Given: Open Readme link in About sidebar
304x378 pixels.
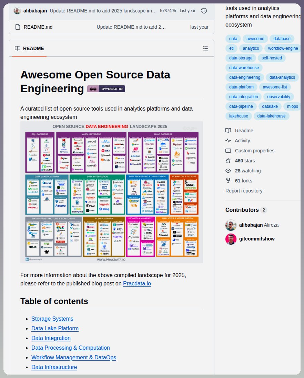Looking at the screenshot, I should (x=239, y=131).
